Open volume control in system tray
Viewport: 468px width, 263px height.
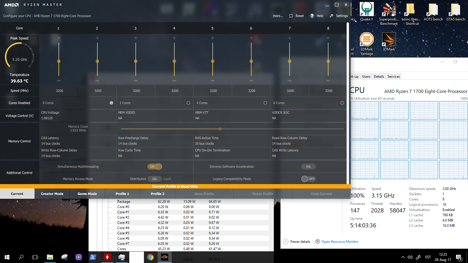(x=410, y=257)
